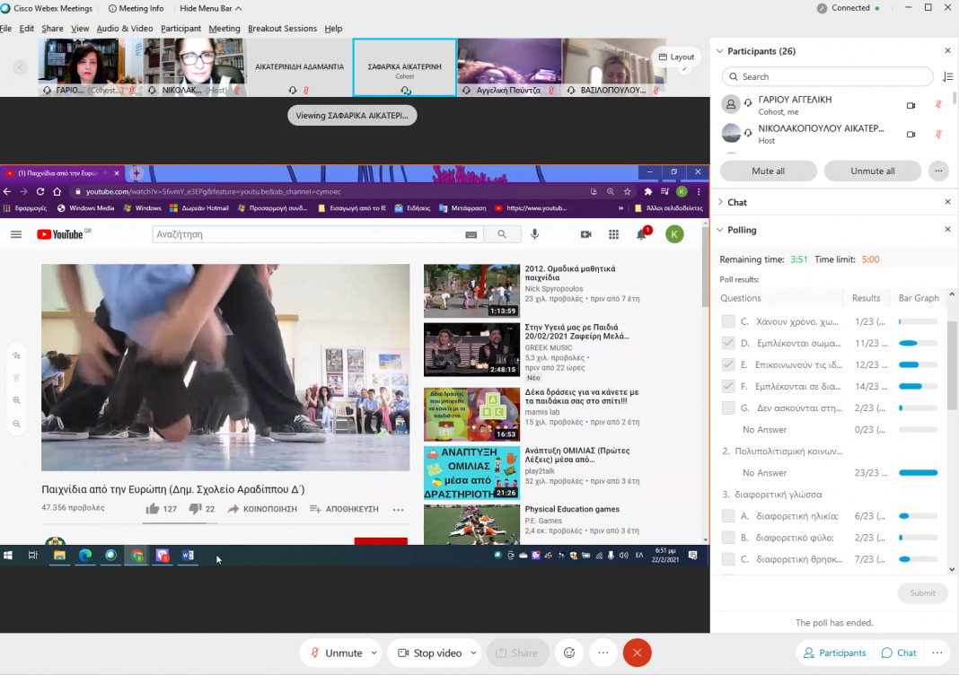The height and width of the screenshot is (675, 959).
Task: Toggle checkbox for poll option C
Action: 728,321
